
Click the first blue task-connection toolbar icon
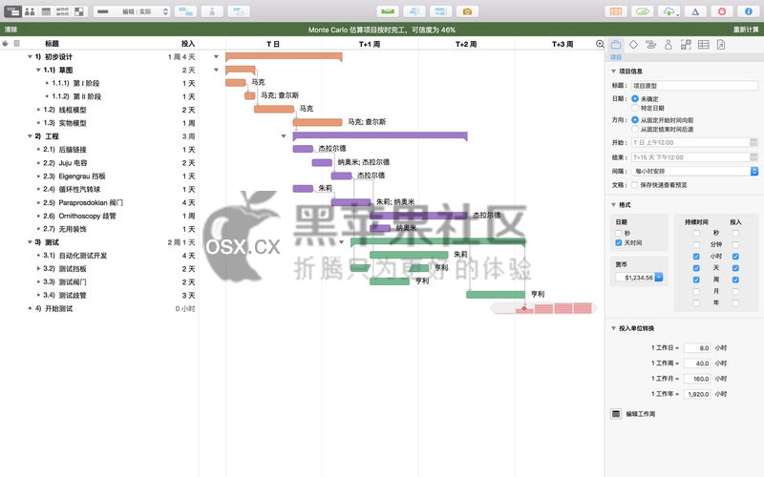click(185, 11)
